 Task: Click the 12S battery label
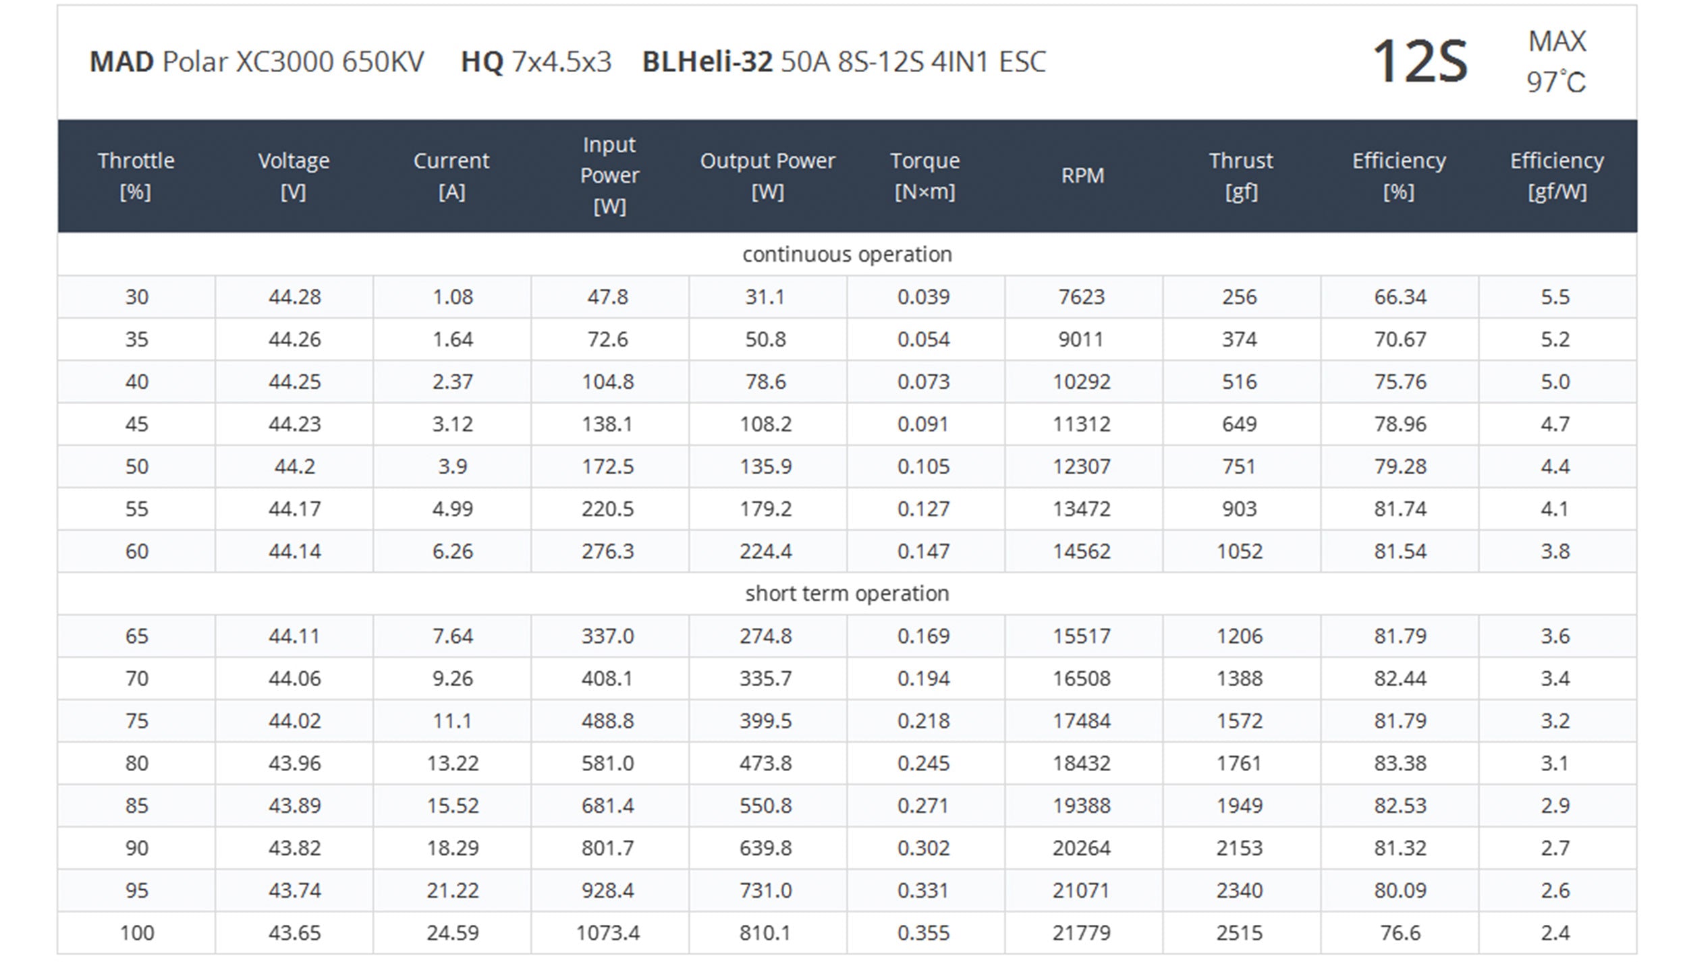pyautogui.click(x=1420, y=61)
